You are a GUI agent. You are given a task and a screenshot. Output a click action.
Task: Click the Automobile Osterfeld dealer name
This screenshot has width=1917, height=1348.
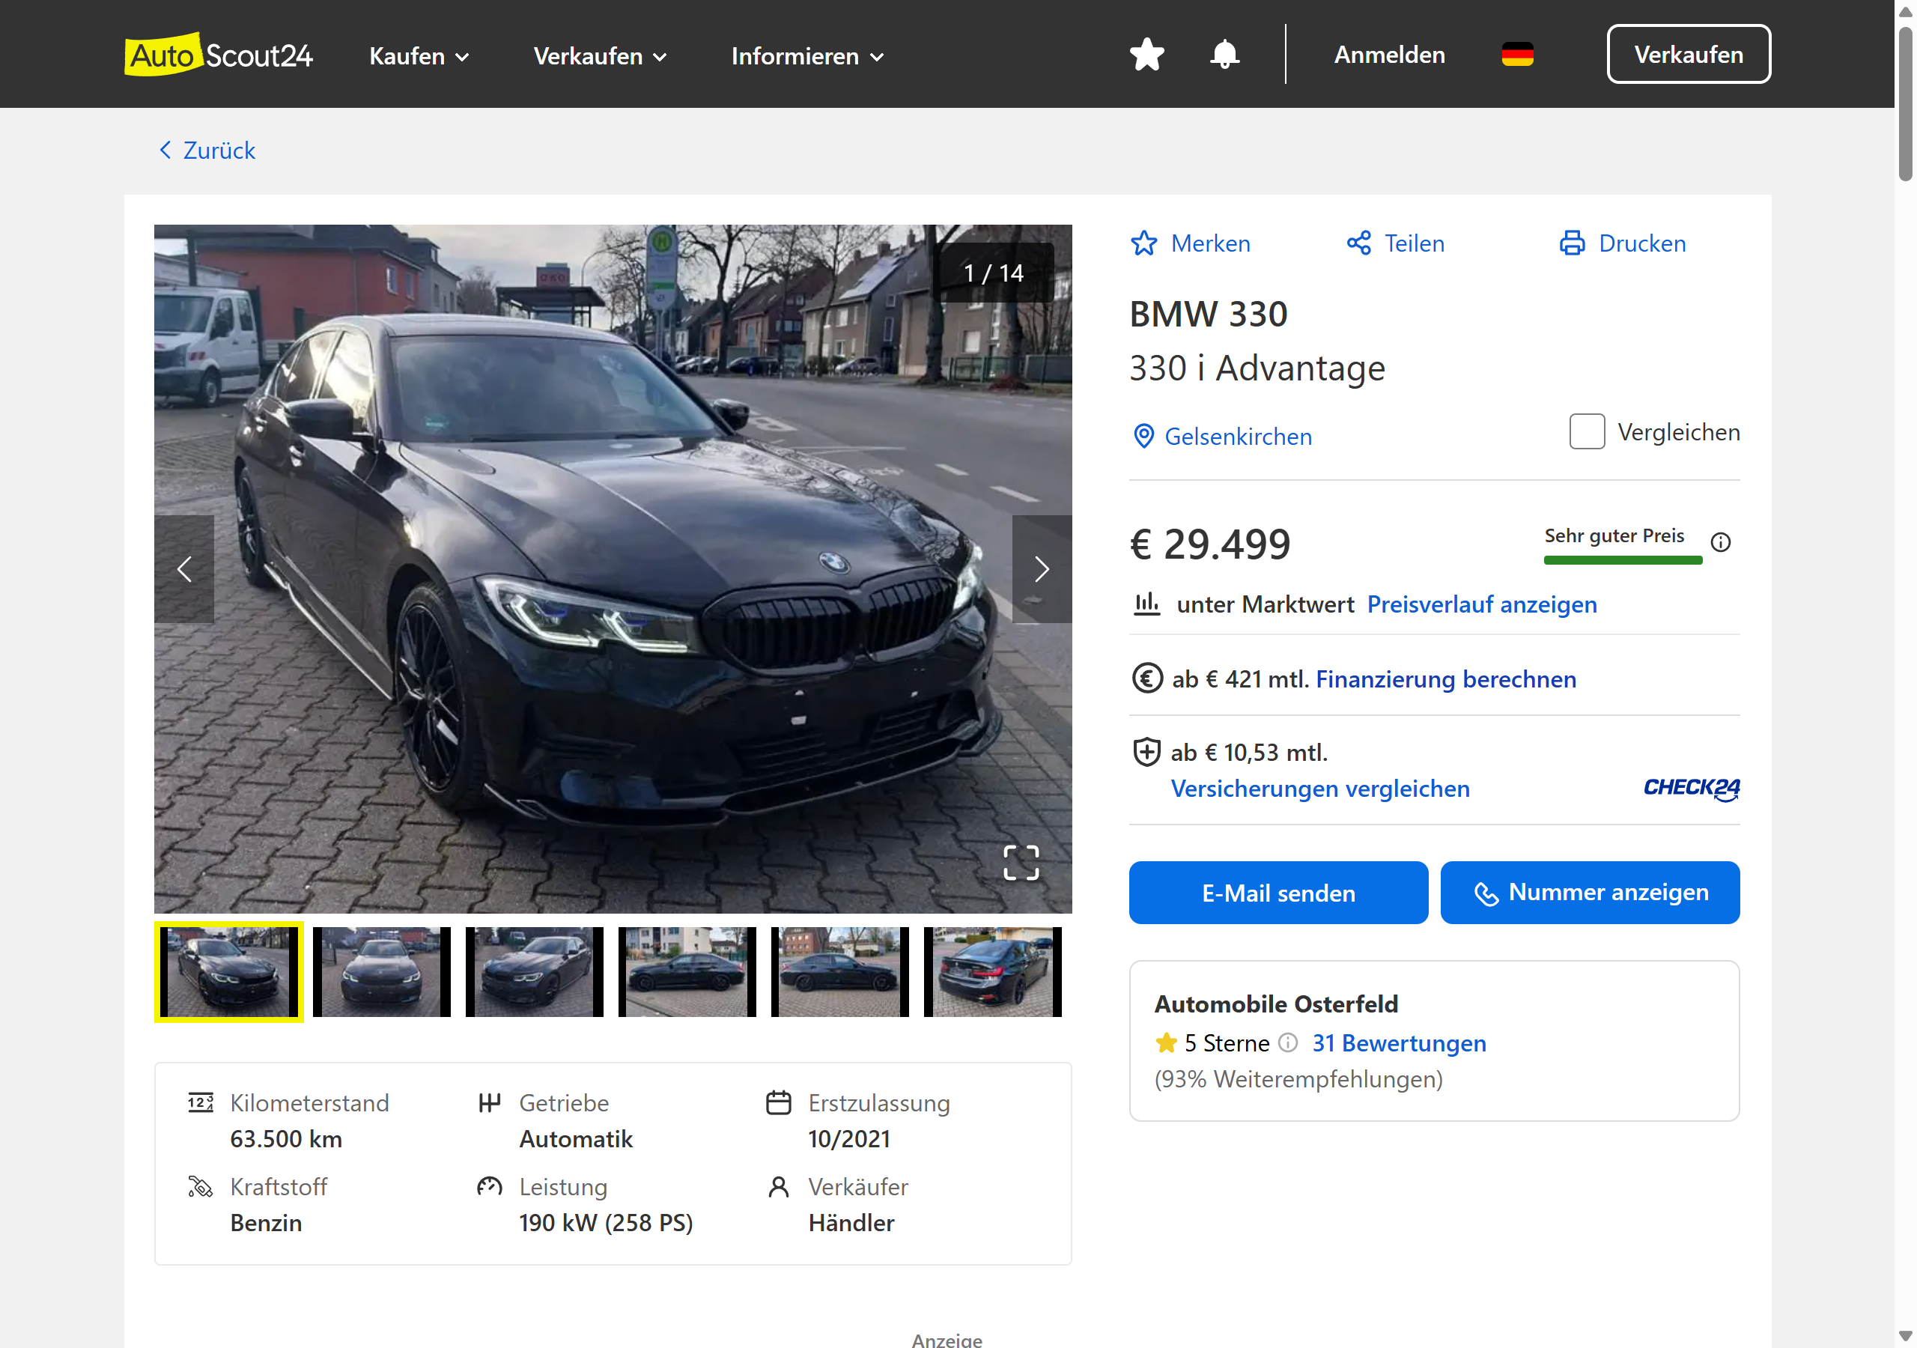click(x=1276, y=1004)
